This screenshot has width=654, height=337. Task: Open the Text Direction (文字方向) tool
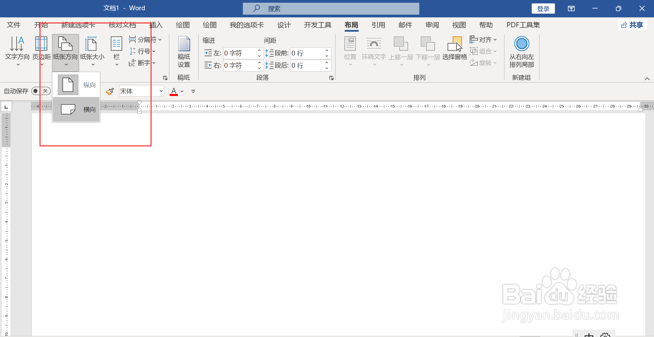pos(17,51)
